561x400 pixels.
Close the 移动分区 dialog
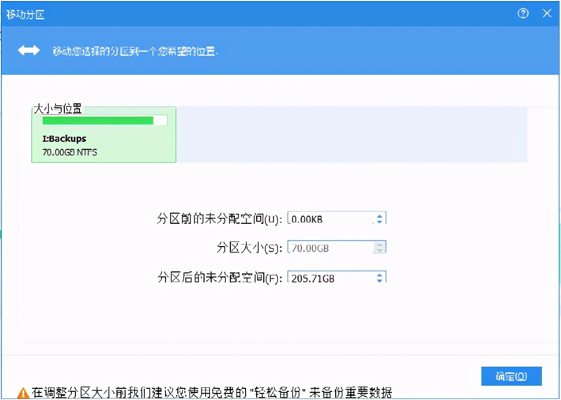pyautogui.click(x=547, y=14)
